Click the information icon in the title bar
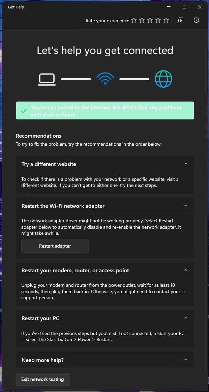Image resolution: width=209 pixels, height=392 pixels. (196, 20)
